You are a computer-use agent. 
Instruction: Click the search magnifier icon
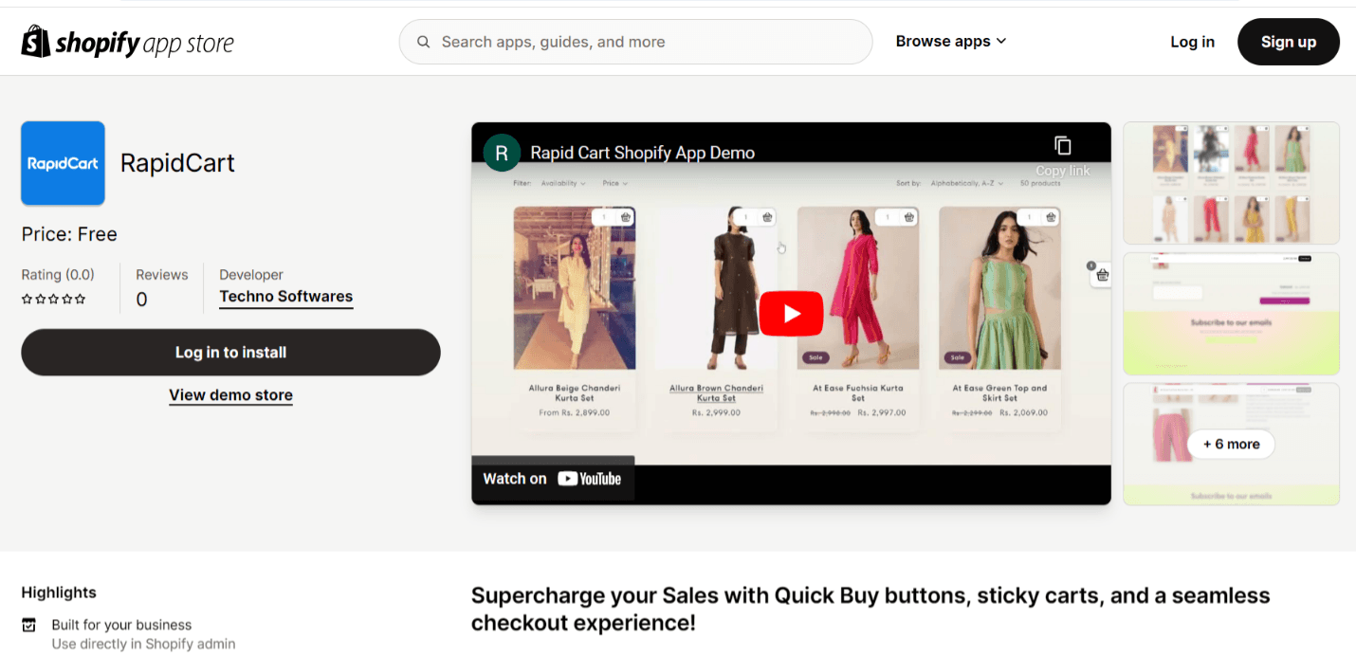click(x=424, y=42)
